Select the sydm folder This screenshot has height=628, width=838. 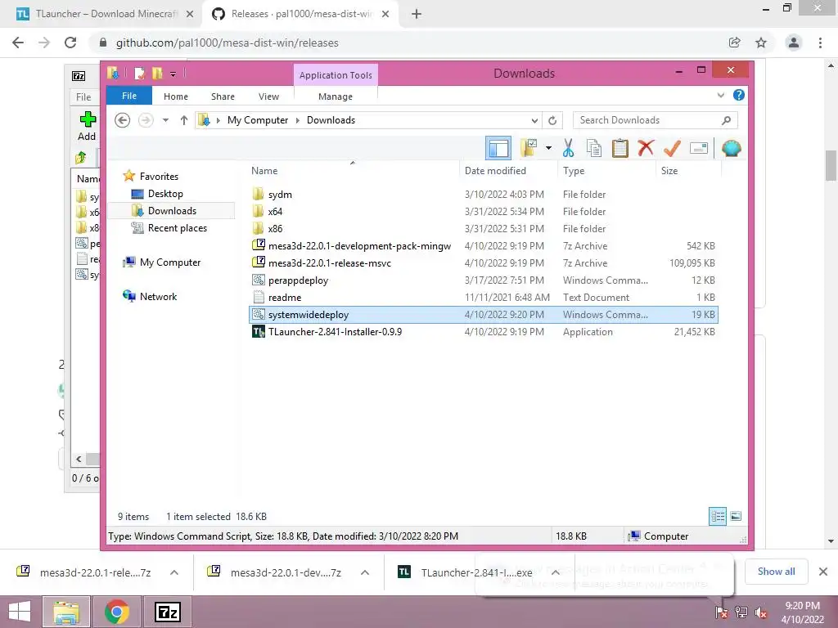coord(280,195)
